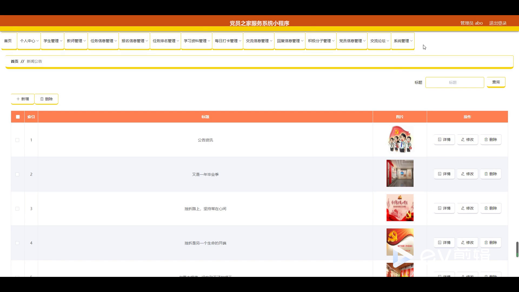
Task: Click the 标题 column header
Action: pos(205,117)
